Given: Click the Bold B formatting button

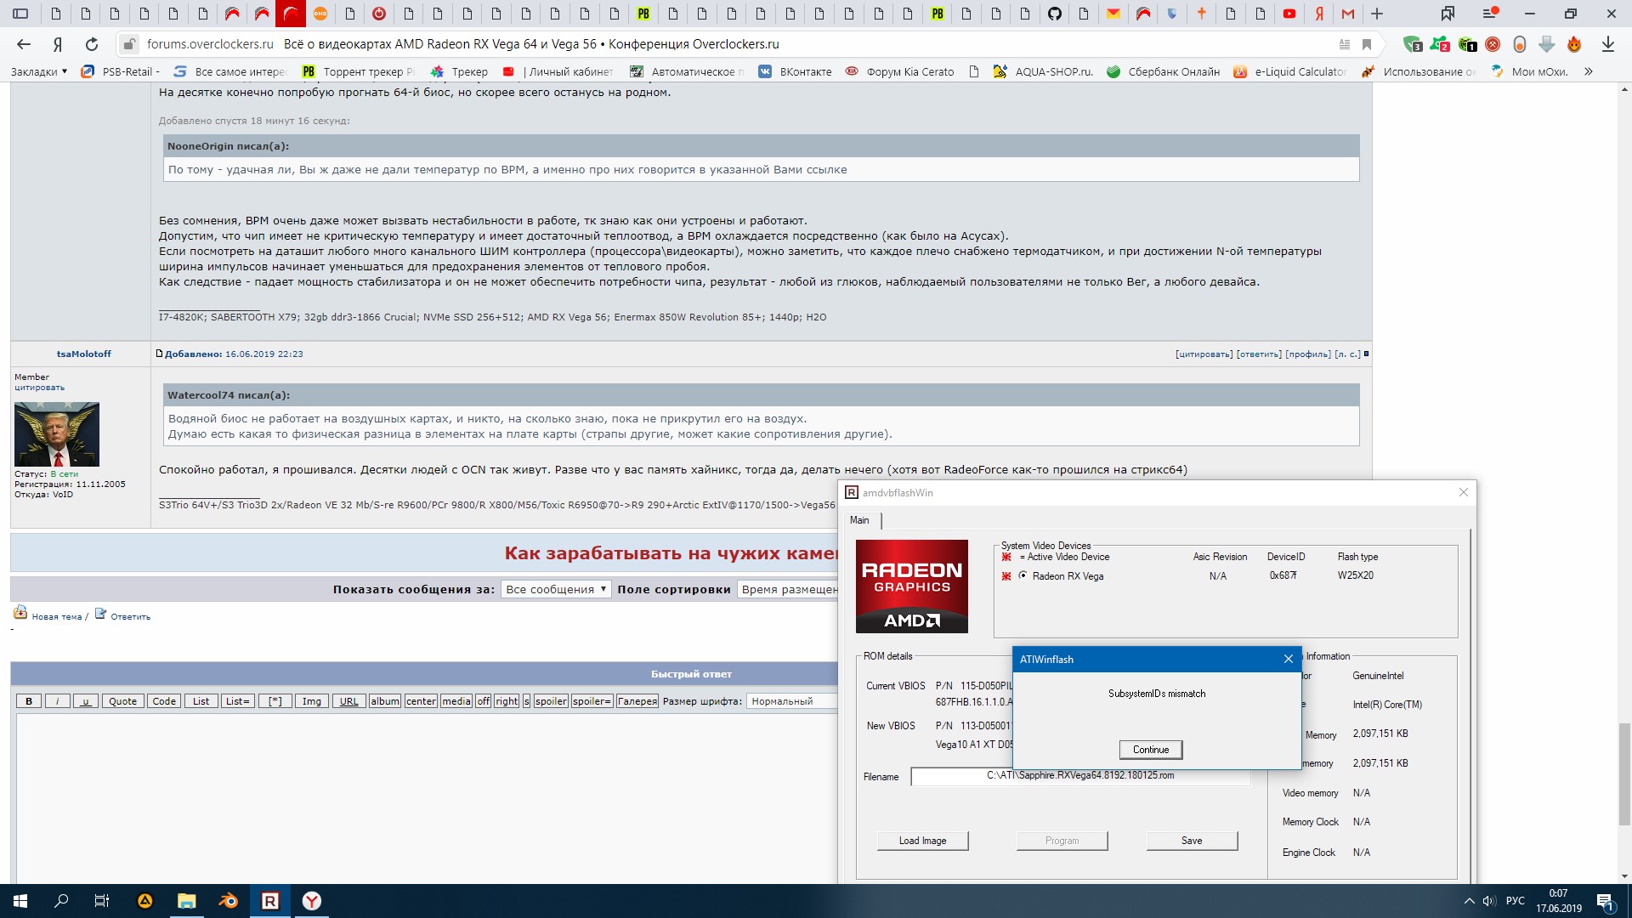Looking at the screenshot, I should pyautogui.click(x=29, y=701).
